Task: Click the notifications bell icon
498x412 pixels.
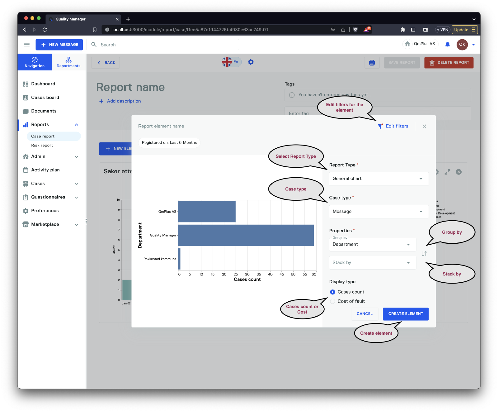Action: (x=447, y=45)
